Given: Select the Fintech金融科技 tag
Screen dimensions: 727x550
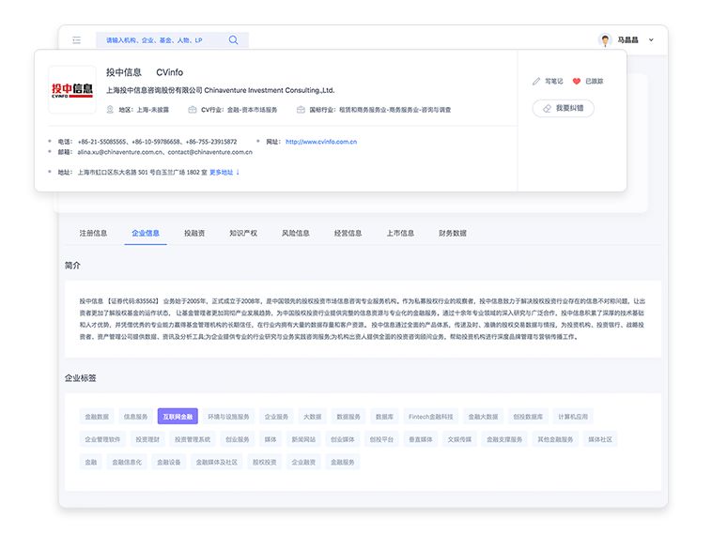Looking at the screenshot, I should tap(431, 417).
